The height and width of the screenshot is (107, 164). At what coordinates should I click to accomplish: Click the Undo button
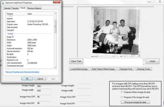[x=153, y=61]
